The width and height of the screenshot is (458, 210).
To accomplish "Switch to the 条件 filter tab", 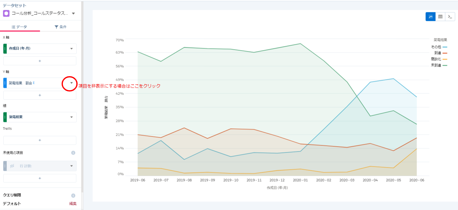I will [x=60, y=27].
